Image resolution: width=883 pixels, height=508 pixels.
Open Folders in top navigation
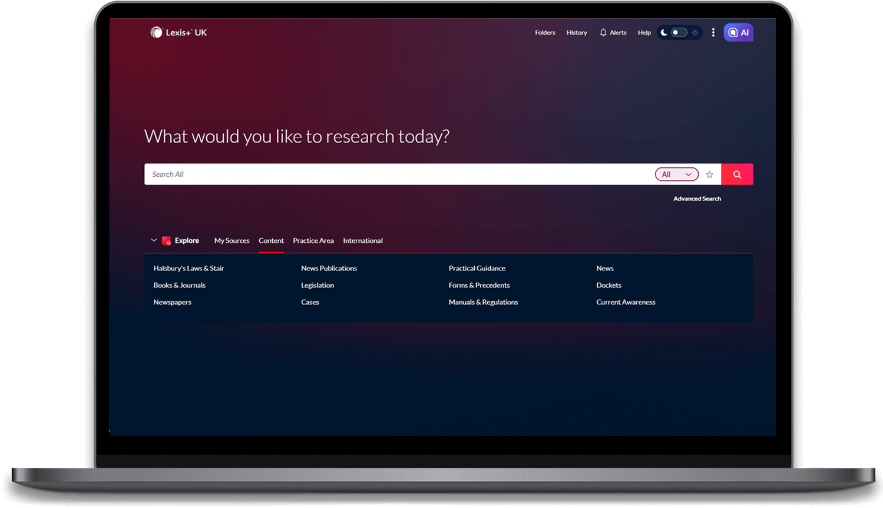click(545, 32)
